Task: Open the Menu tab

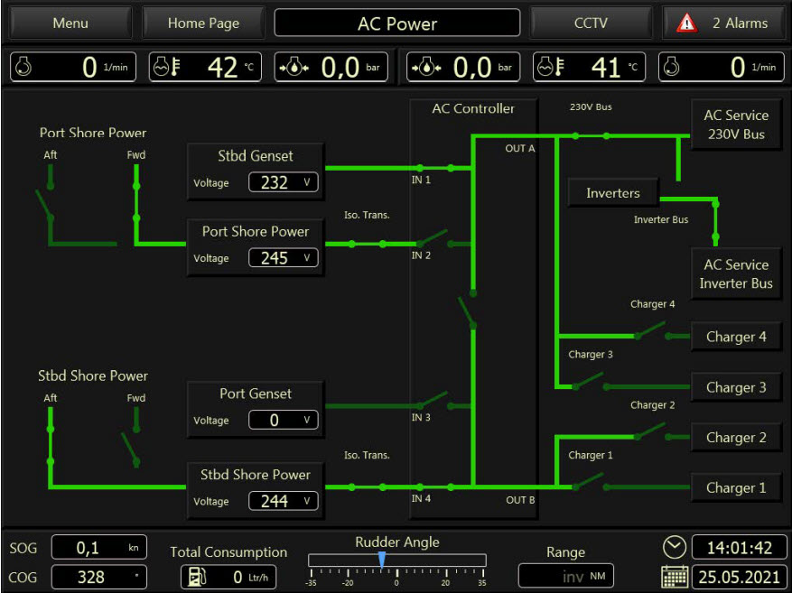Action: point(70,23)
